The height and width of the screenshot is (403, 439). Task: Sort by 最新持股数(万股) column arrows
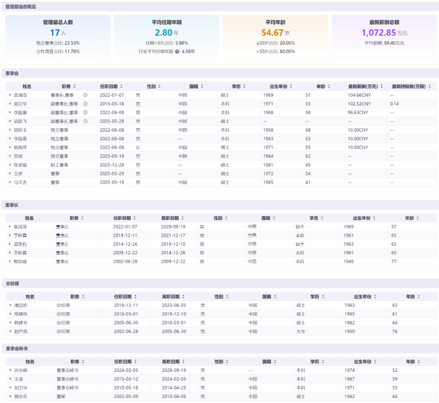pos(430,86)
